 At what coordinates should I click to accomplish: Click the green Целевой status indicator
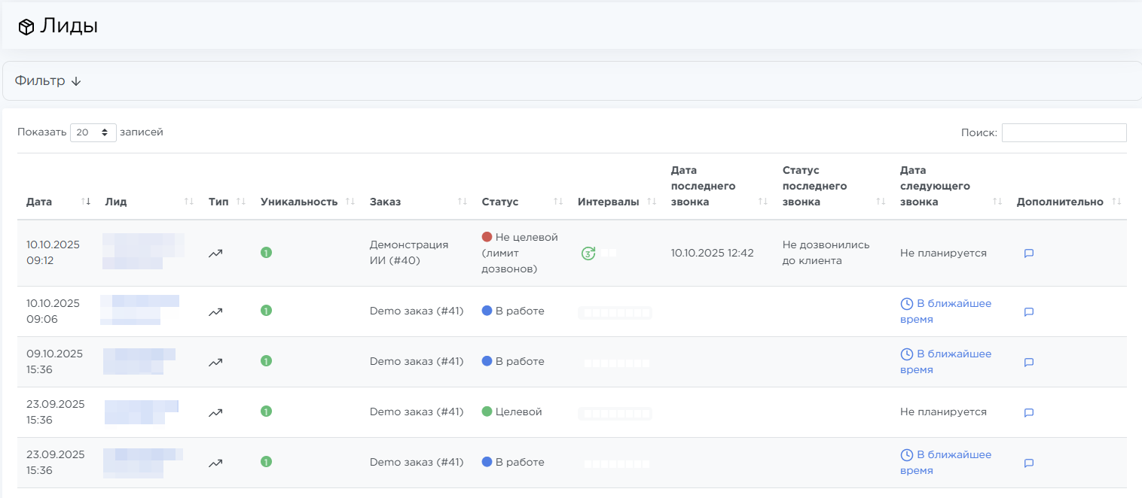[487, 411]
